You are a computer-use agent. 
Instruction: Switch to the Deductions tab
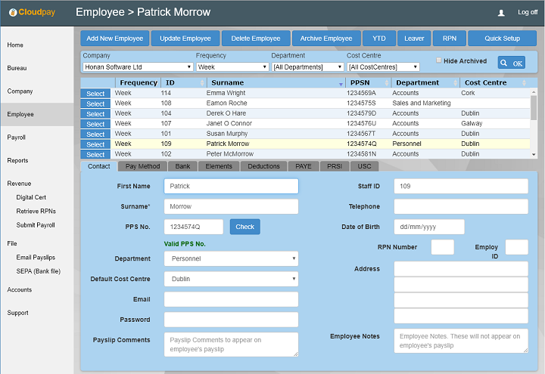coord(263,166)
